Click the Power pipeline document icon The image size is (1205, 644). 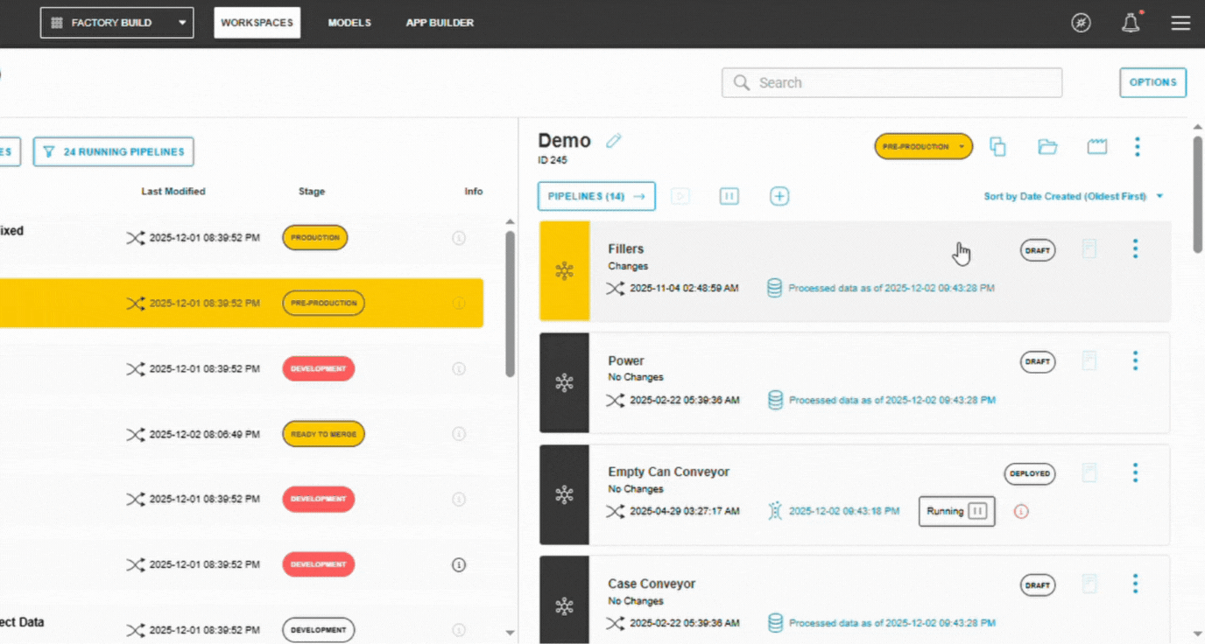[x=1089, y=360]
